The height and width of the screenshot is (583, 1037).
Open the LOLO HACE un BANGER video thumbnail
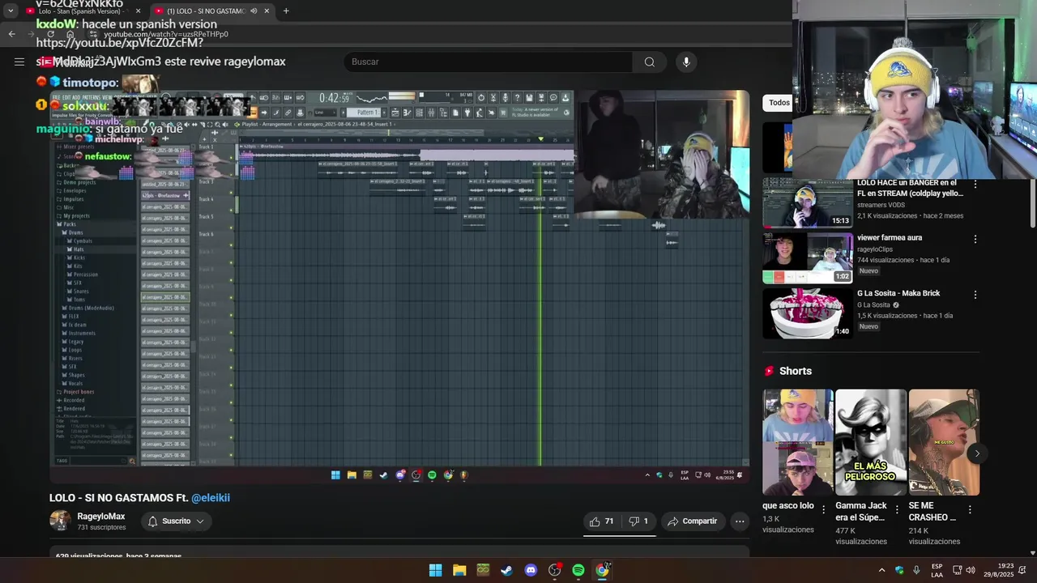click(x=808, y=203)
